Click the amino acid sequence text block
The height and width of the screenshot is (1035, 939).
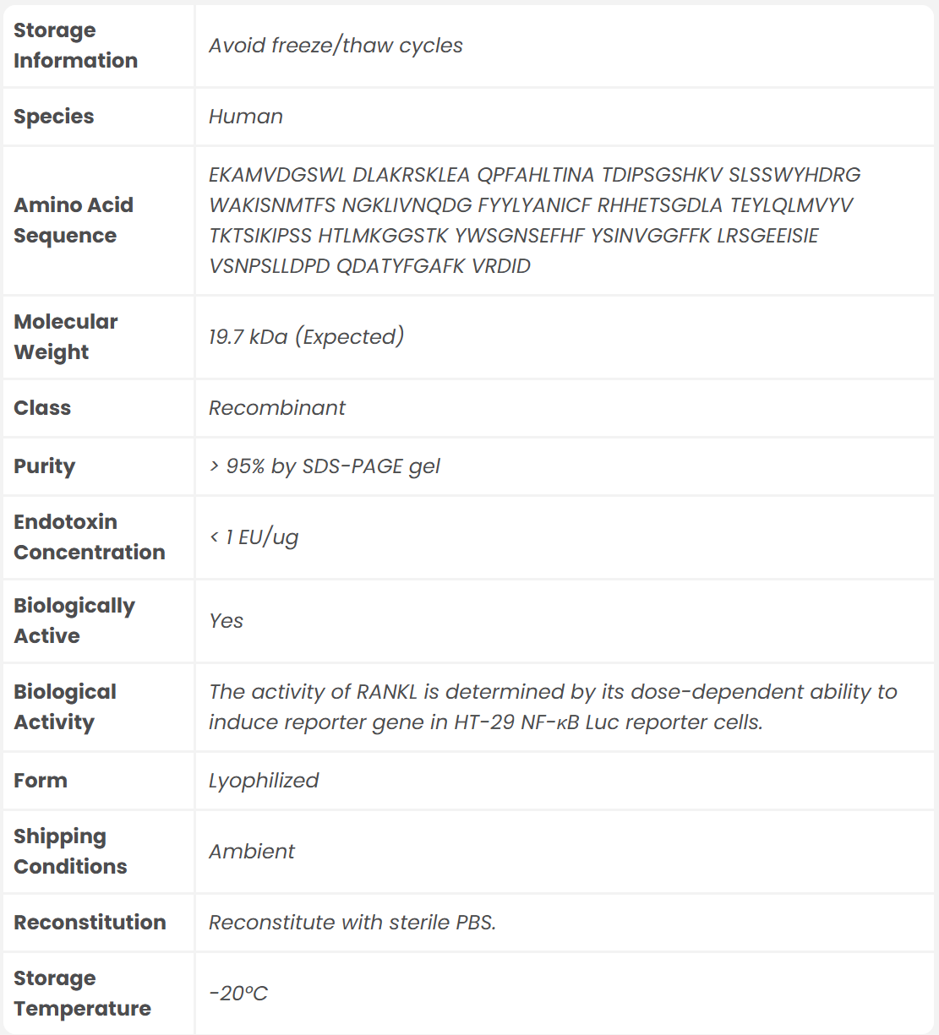[x=534, y=221]
